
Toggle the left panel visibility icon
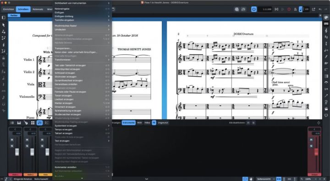coord(4,18)
